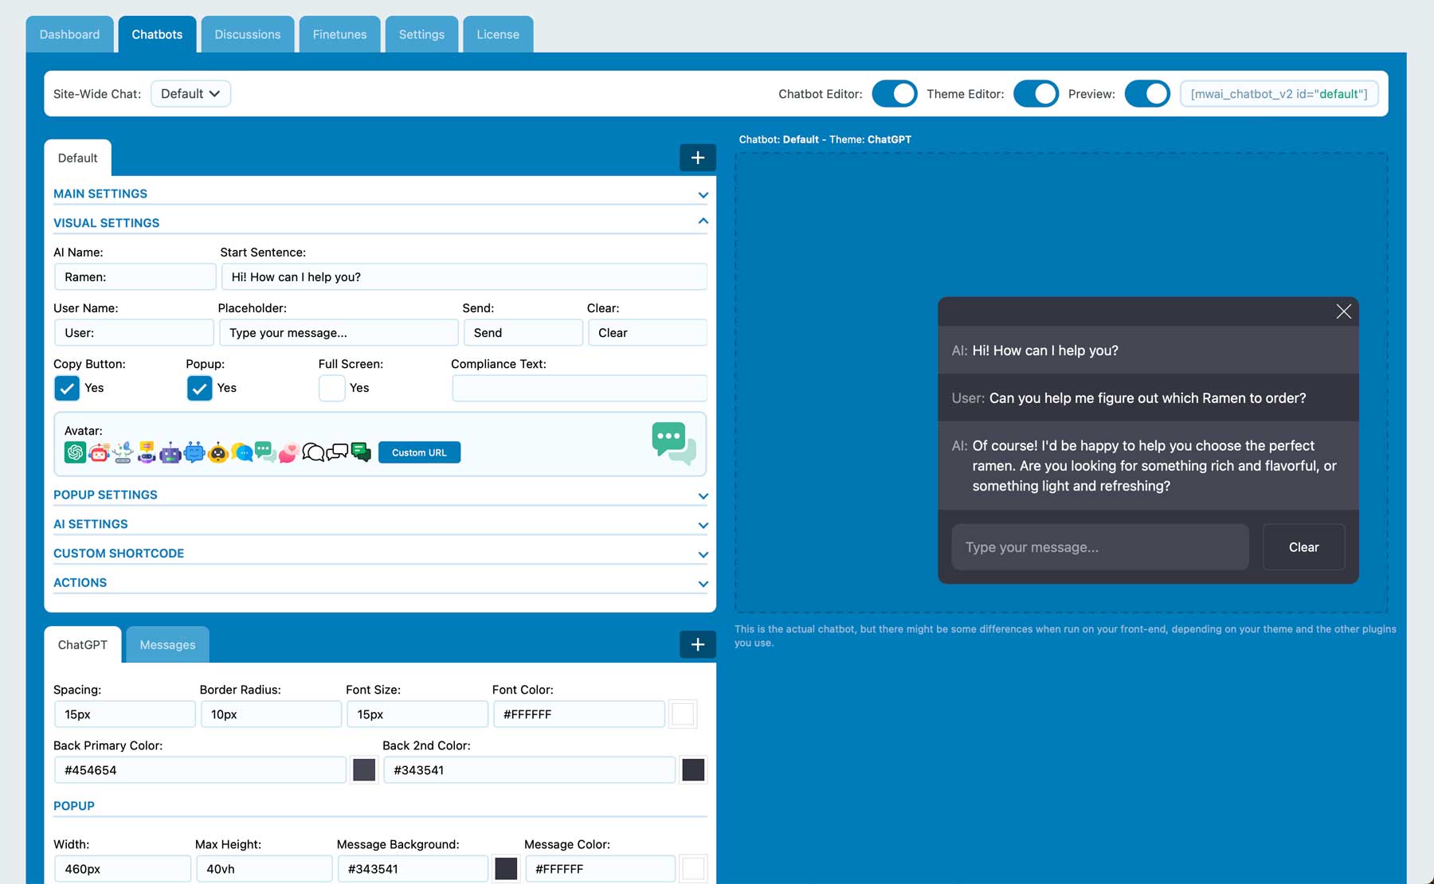Select the pink heart chat bubble avatar
This screenshot has width=1434, height=884.
288,452
